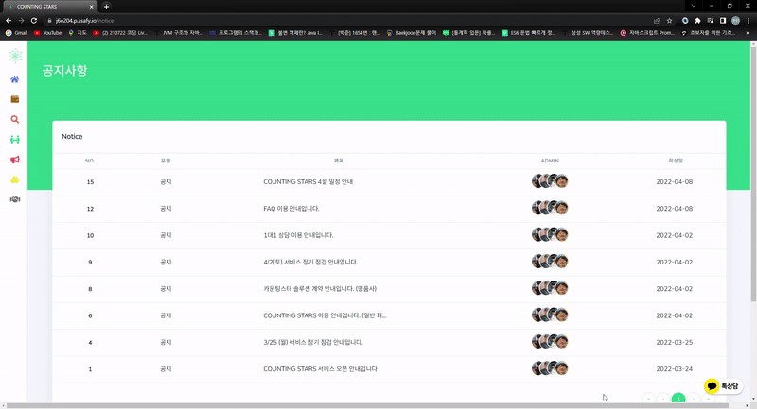
Task: Open notice COUNTING STARS 이용 안내입니다.
Action: pyautogui.click(x=325, y=315)
